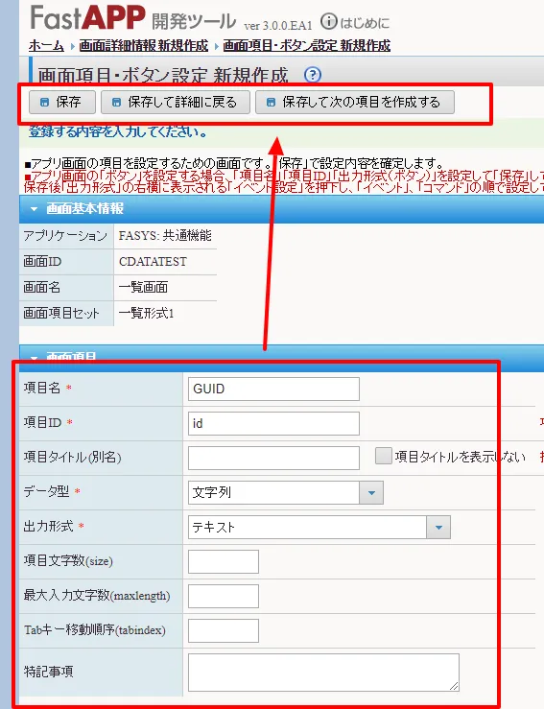
Task: Focus the 特記事項 text area
Action: point(323,673)
